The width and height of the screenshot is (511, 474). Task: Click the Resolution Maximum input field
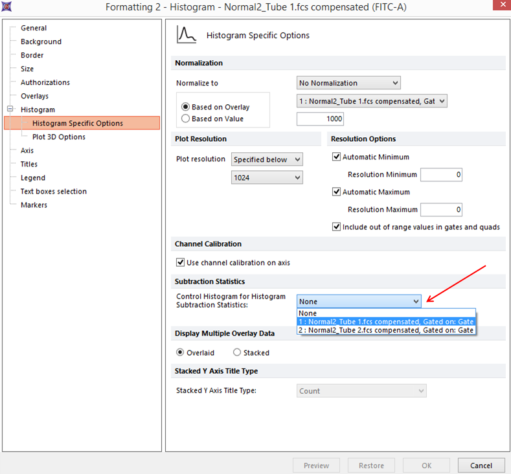(441, 210)
